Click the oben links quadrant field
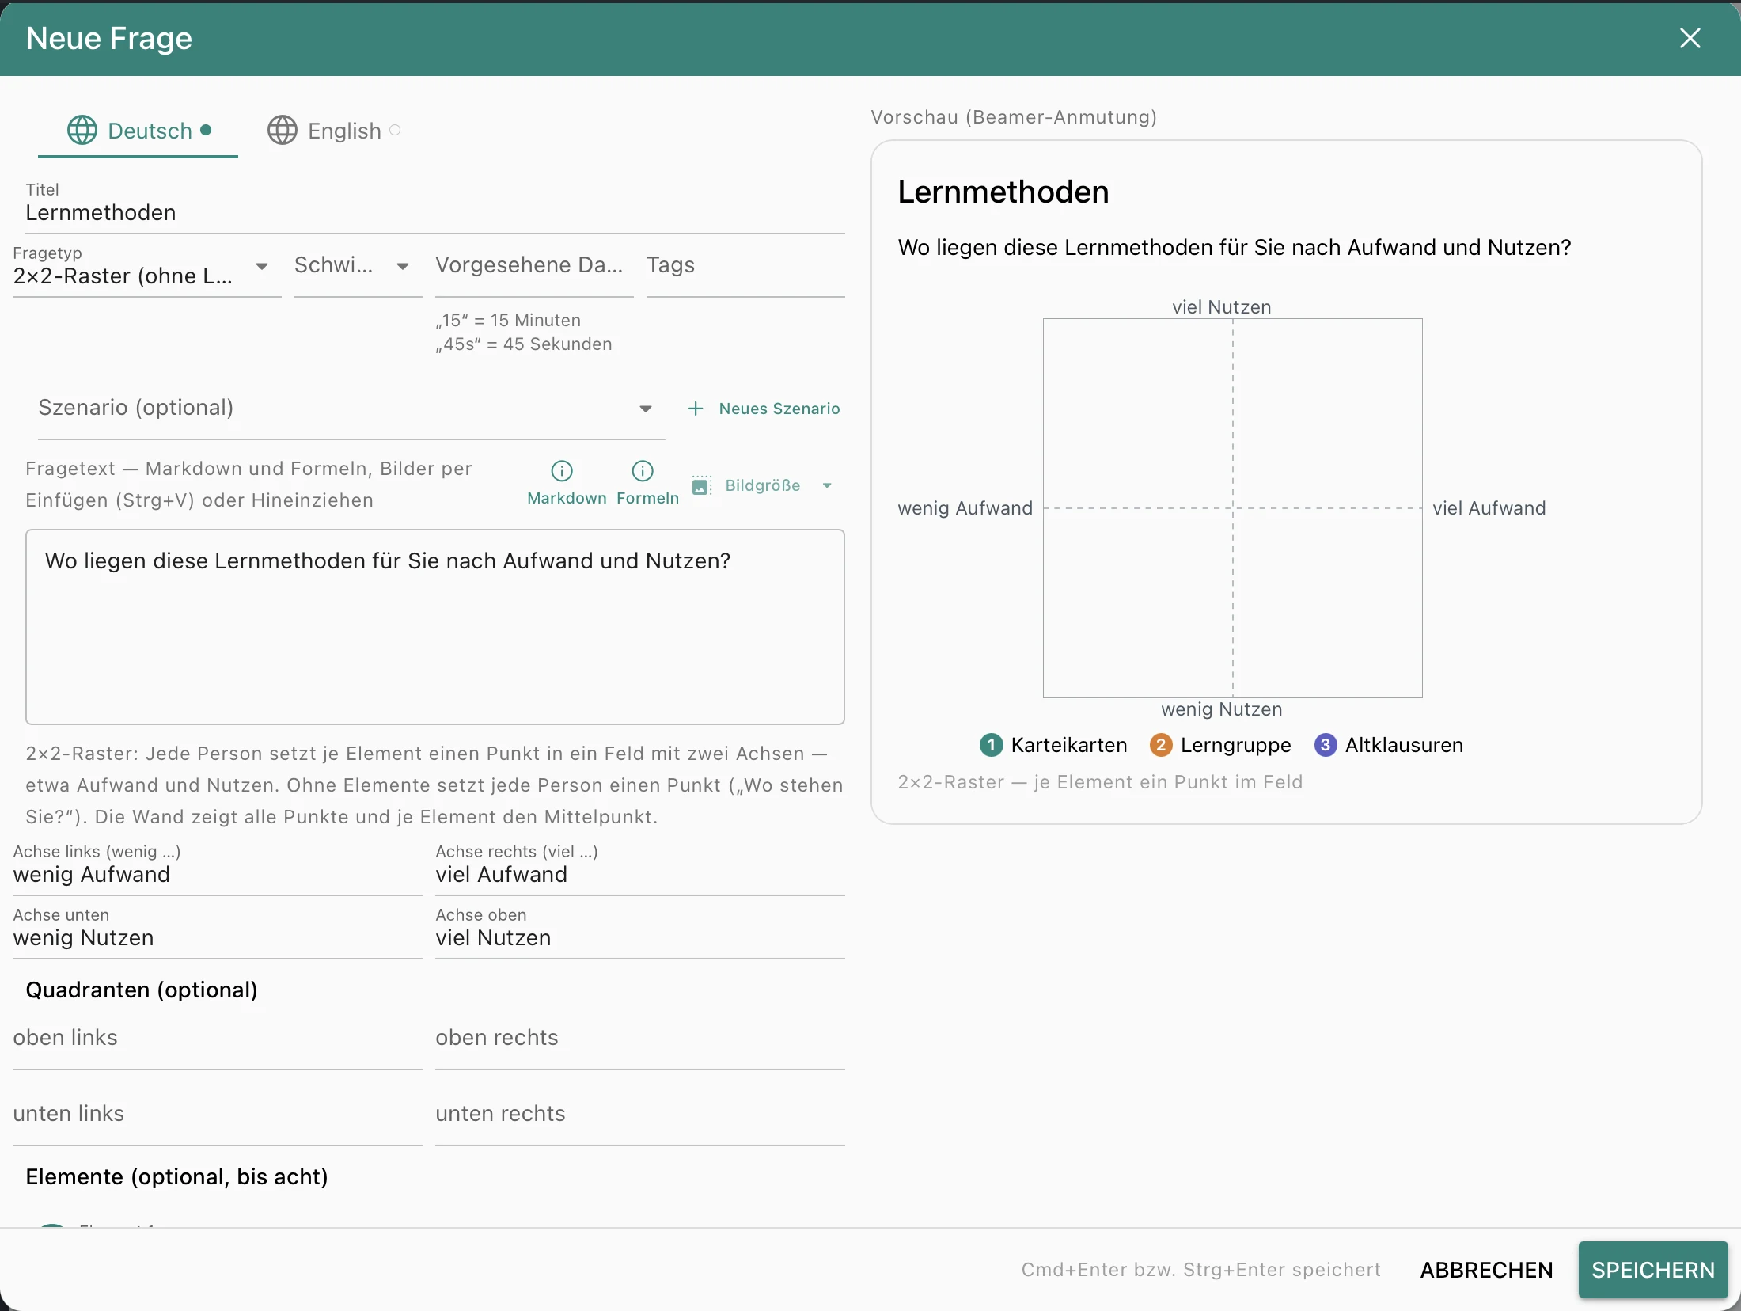This screenshot has height=1311, width=1741. tap(218, 1042)
